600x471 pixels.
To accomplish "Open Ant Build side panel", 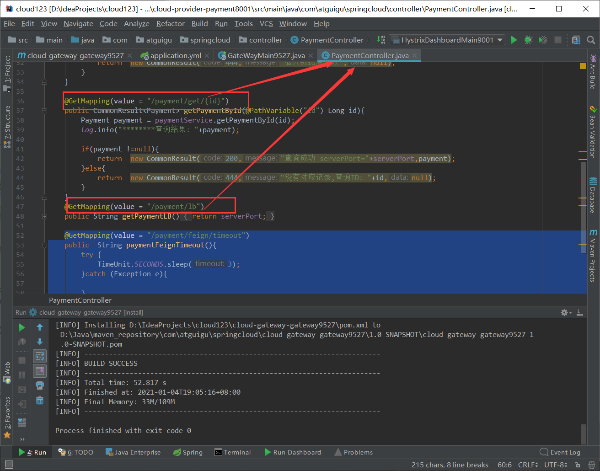I will click(x=593, y=71).
